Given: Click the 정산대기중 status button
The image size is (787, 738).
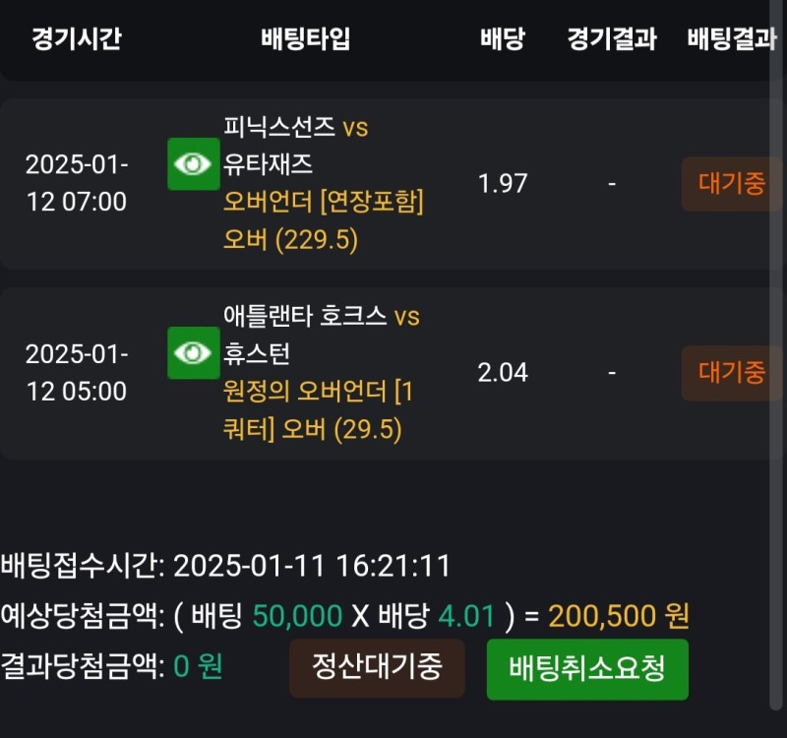Looking at the screenshot, I should [x=377, y=667].
